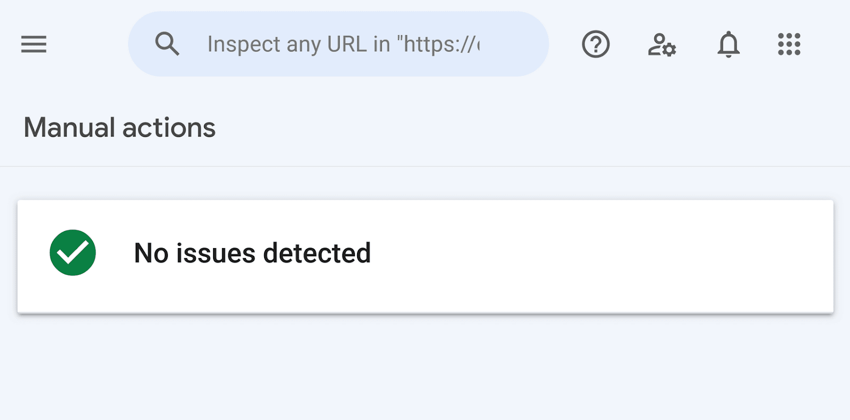Check the no-issues status indicator circle

click(72, 253)
